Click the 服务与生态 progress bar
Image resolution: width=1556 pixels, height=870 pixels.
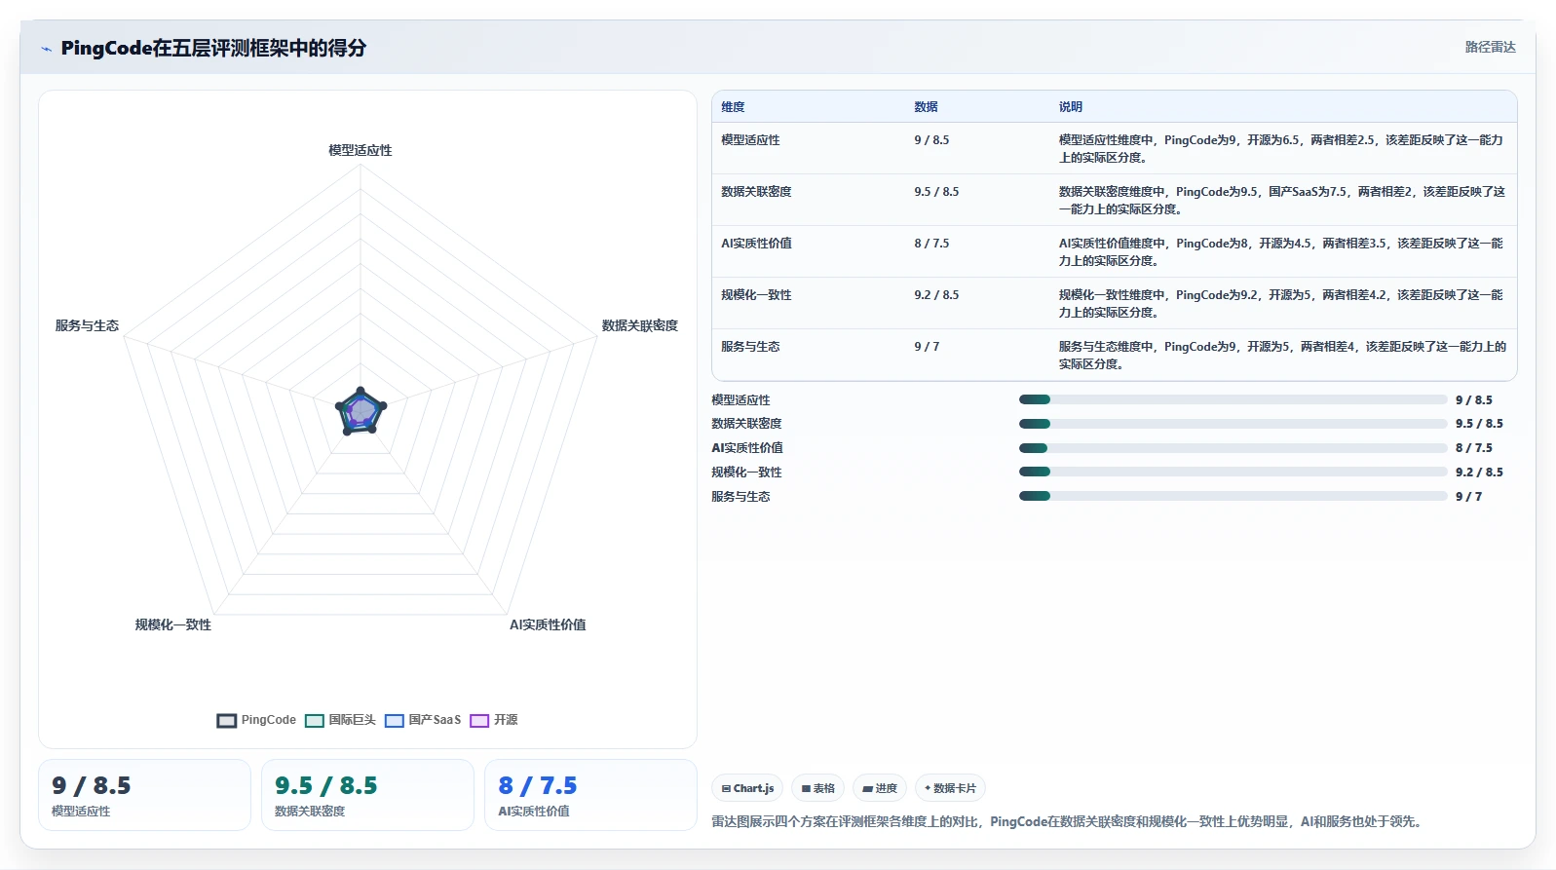[x=1233, y=496]
